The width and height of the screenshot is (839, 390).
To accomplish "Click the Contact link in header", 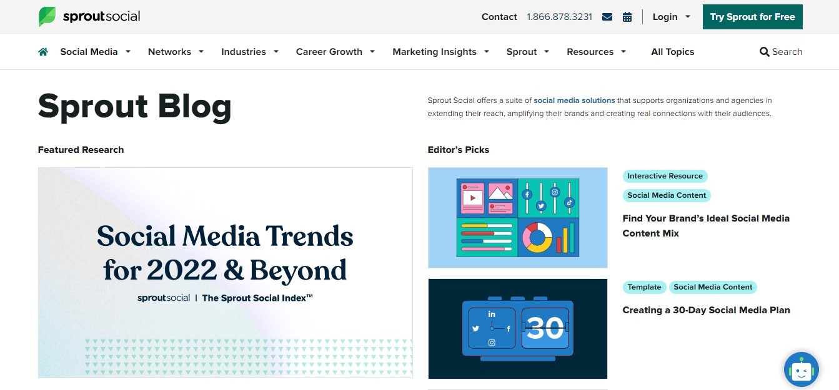I will pyautogui.click(x=499, y=17).
